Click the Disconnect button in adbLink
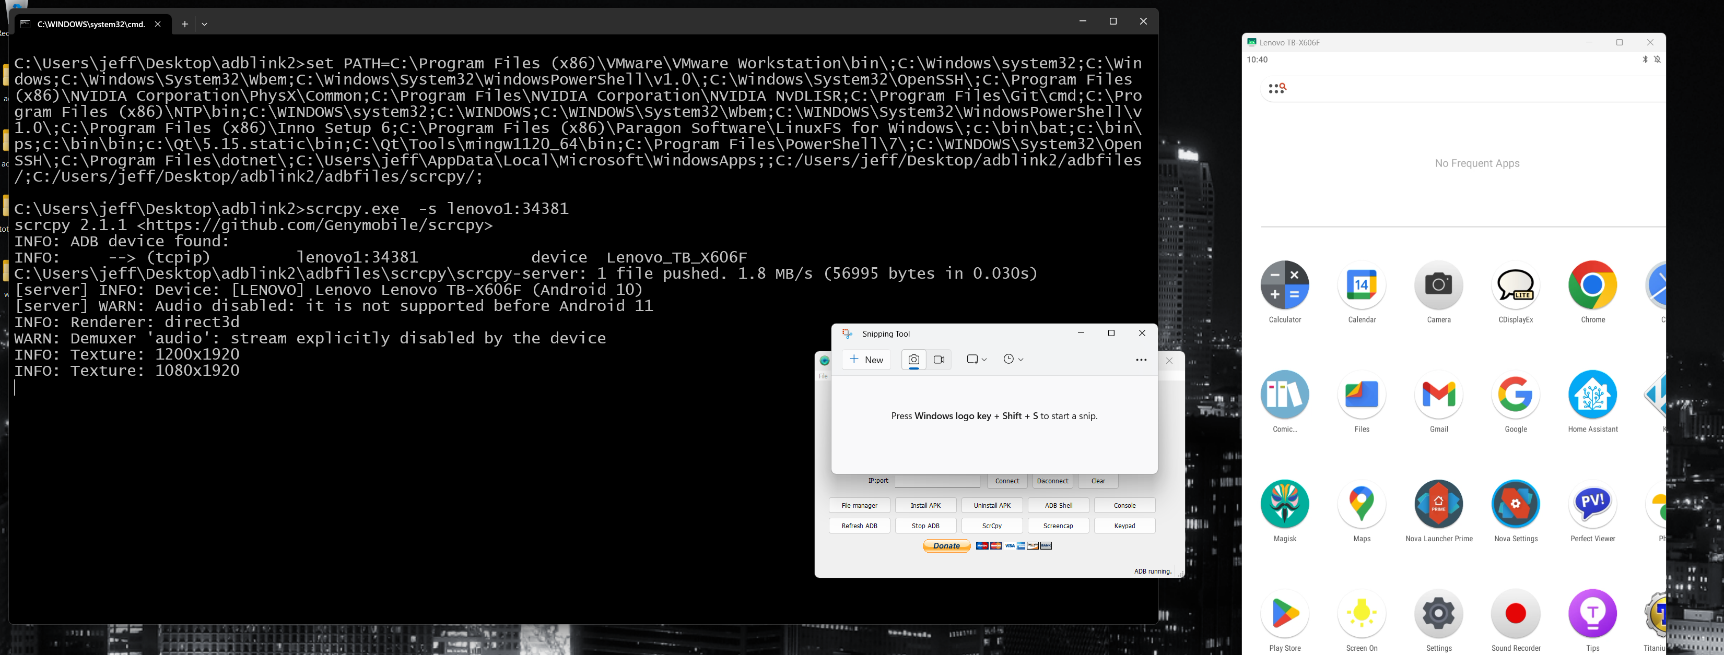The height and width of the screenshot is (655, 1724). click(x=1052, y=481)
